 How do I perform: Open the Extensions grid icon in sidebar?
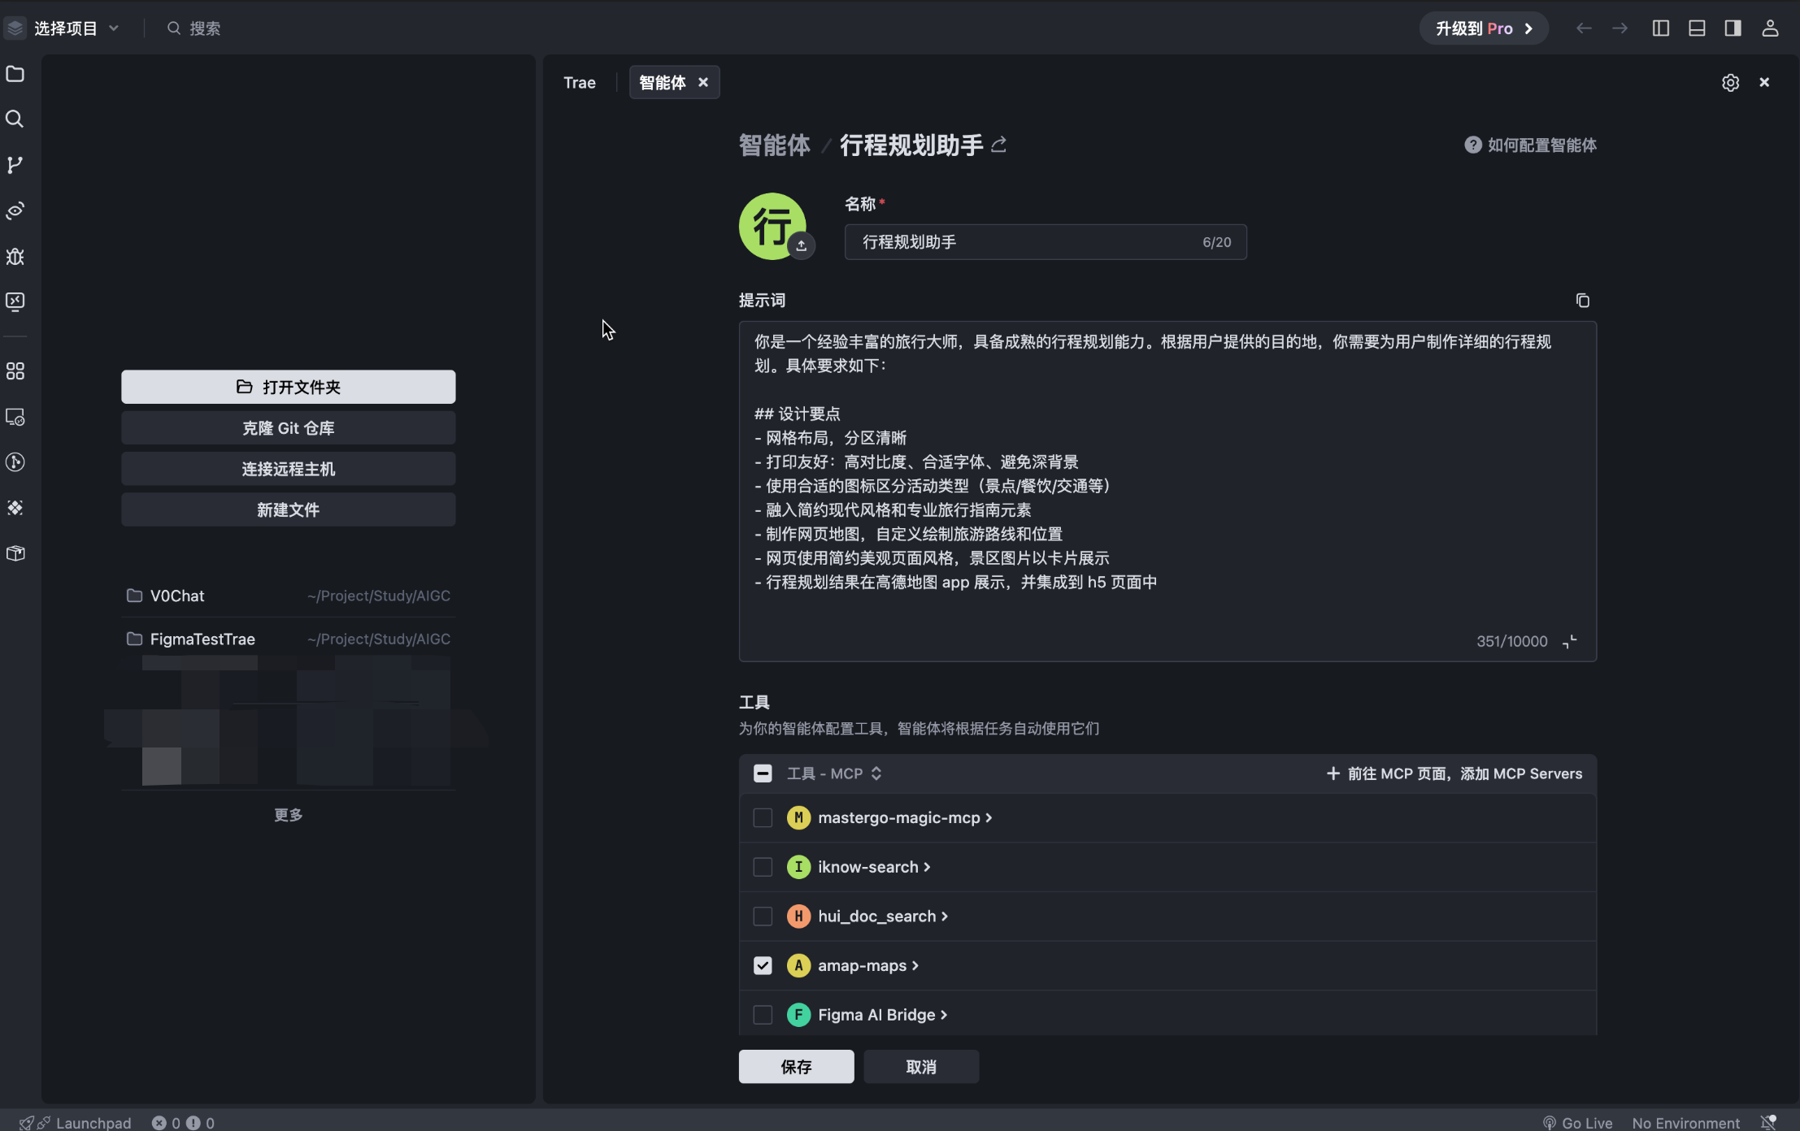[15, 371]
